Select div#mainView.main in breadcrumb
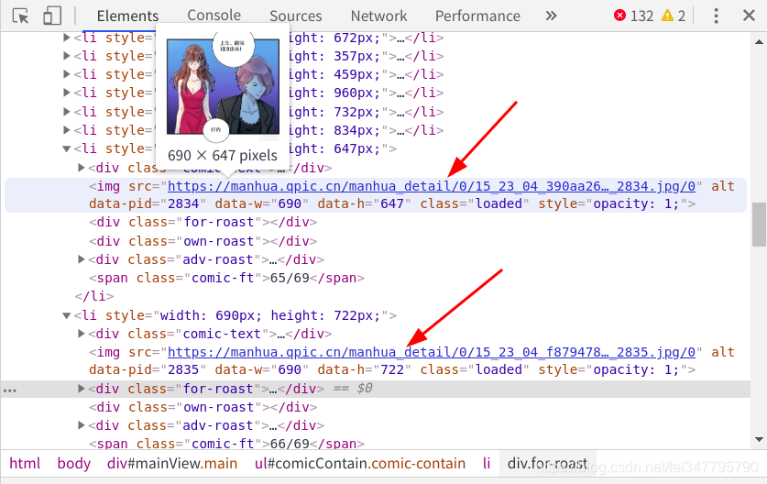The image size is (767, 484). [172, 464]
